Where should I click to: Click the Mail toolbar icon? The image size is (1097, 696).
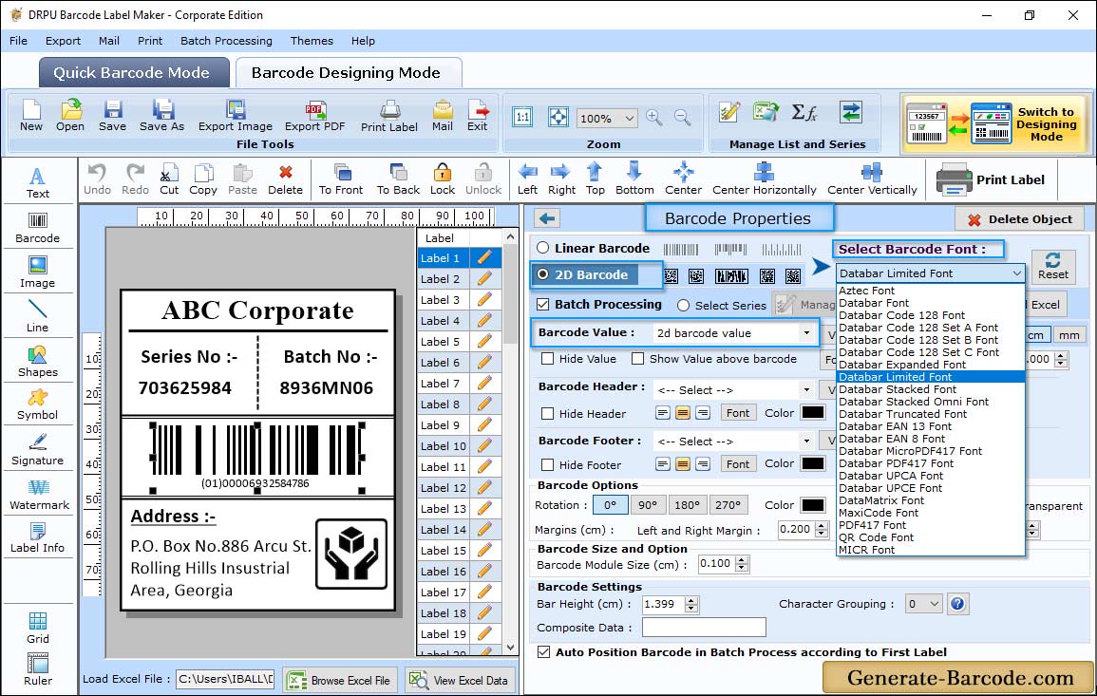(x=443, y=116)
